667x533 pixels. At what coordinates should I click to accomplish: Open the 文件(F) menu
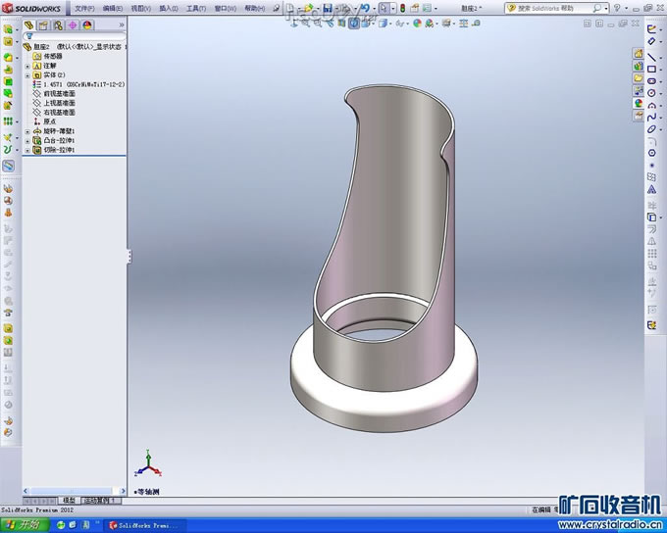pos(84,8)
